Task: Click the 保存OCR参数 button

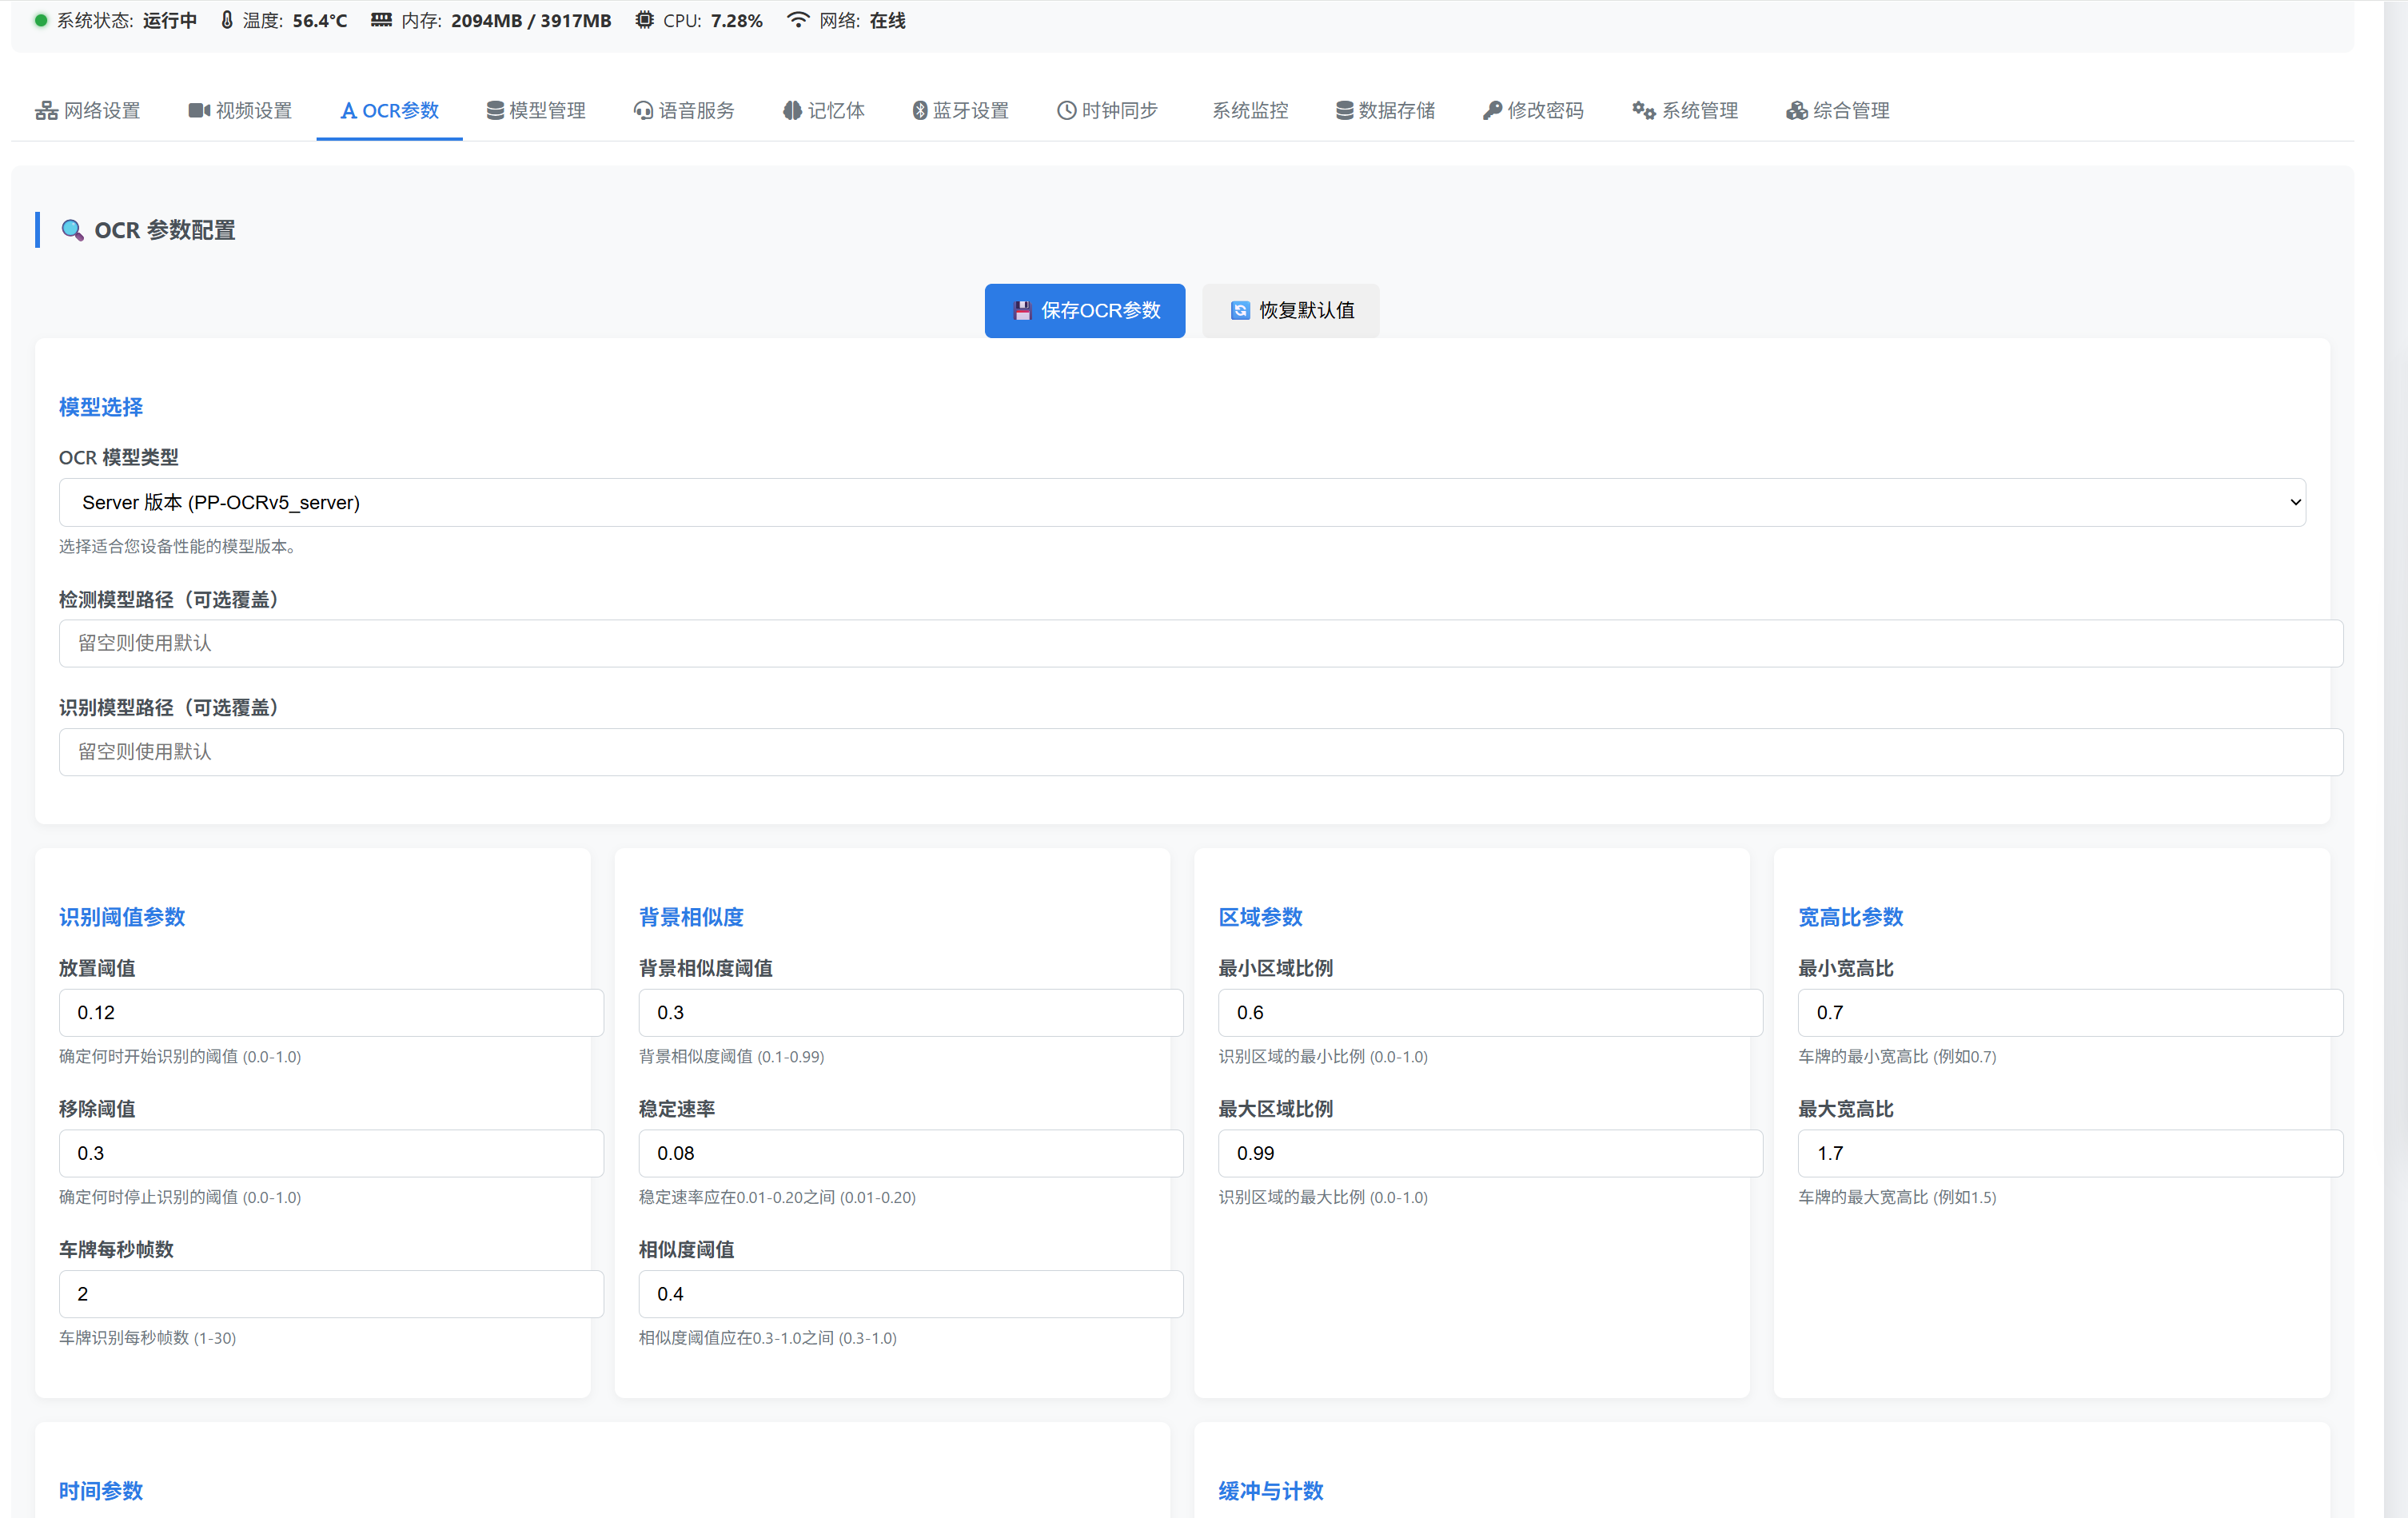Action: [x=1084, y=310]
